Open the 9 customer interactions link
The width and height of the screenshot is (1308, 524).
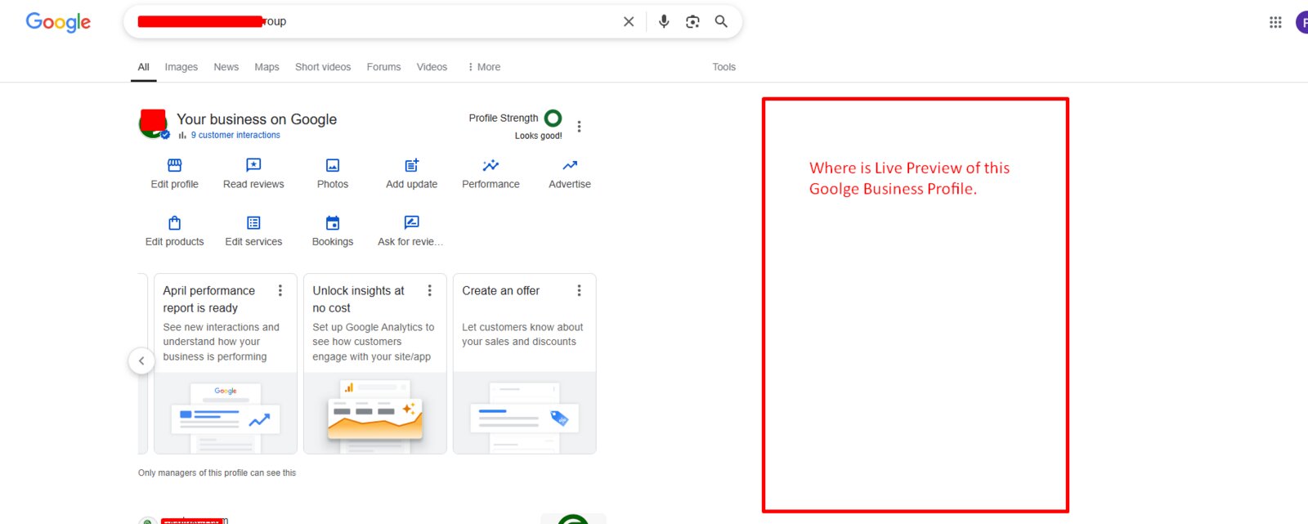click(x=235, y=135)
